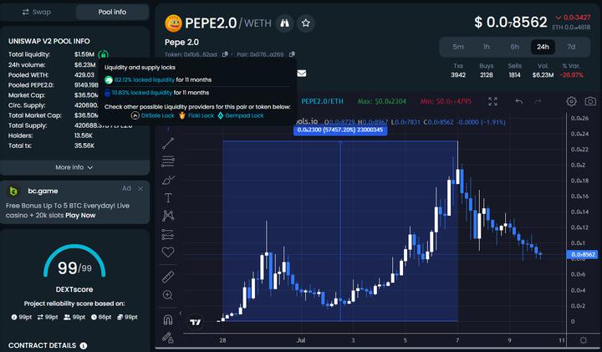This screenshot has height=352, width=602.
Task: Click the Txs 3942 stat
Action: tap(458, 70)
